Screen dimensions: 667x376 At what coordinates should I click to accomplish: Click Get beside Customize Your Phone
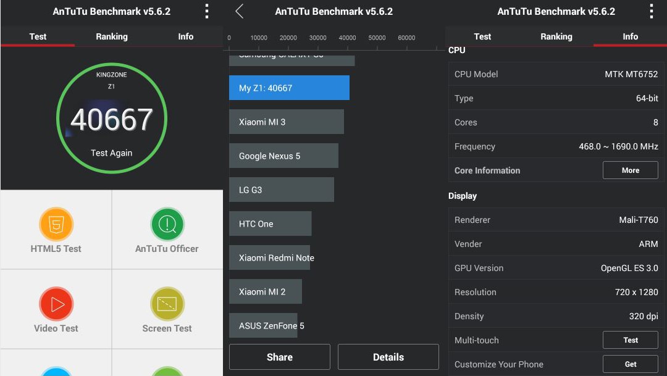[631, 364]
